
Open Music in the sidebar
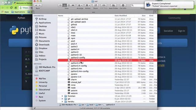[42, 34]
